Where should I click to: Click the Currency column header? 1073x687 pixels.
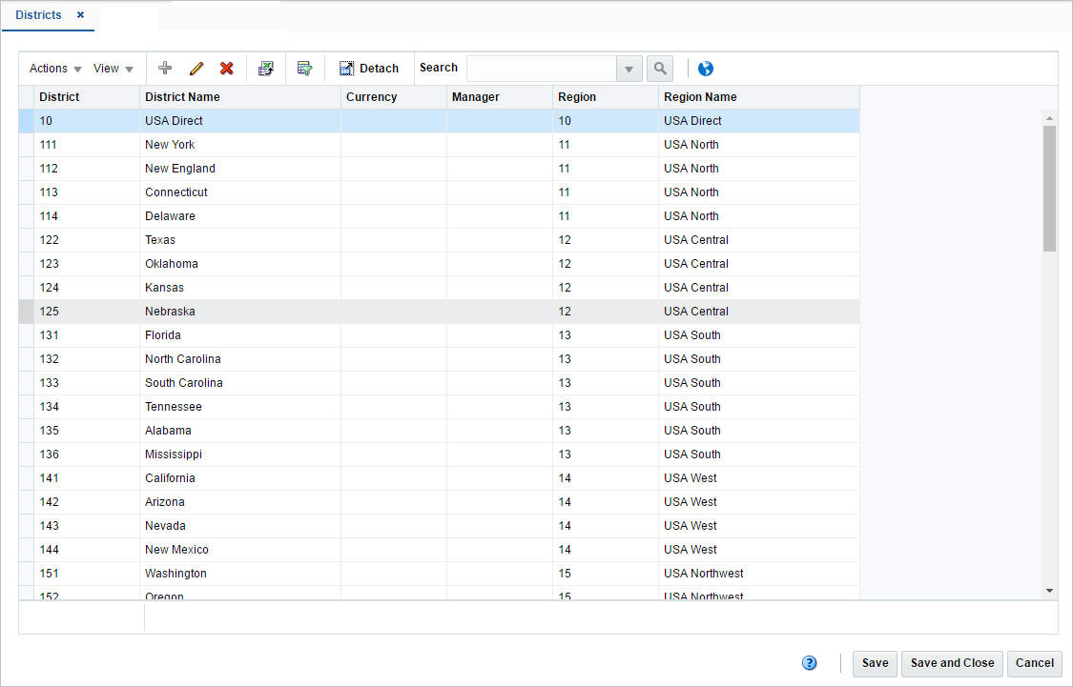click(394, 97)
